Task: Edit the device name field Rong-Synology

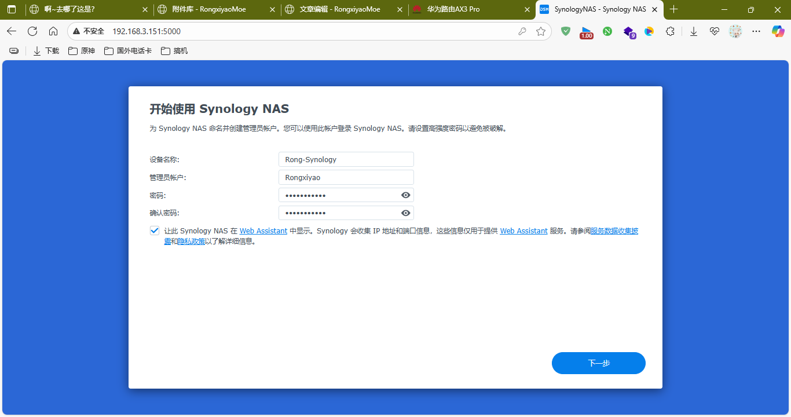Action: click(x=346, y=159)
